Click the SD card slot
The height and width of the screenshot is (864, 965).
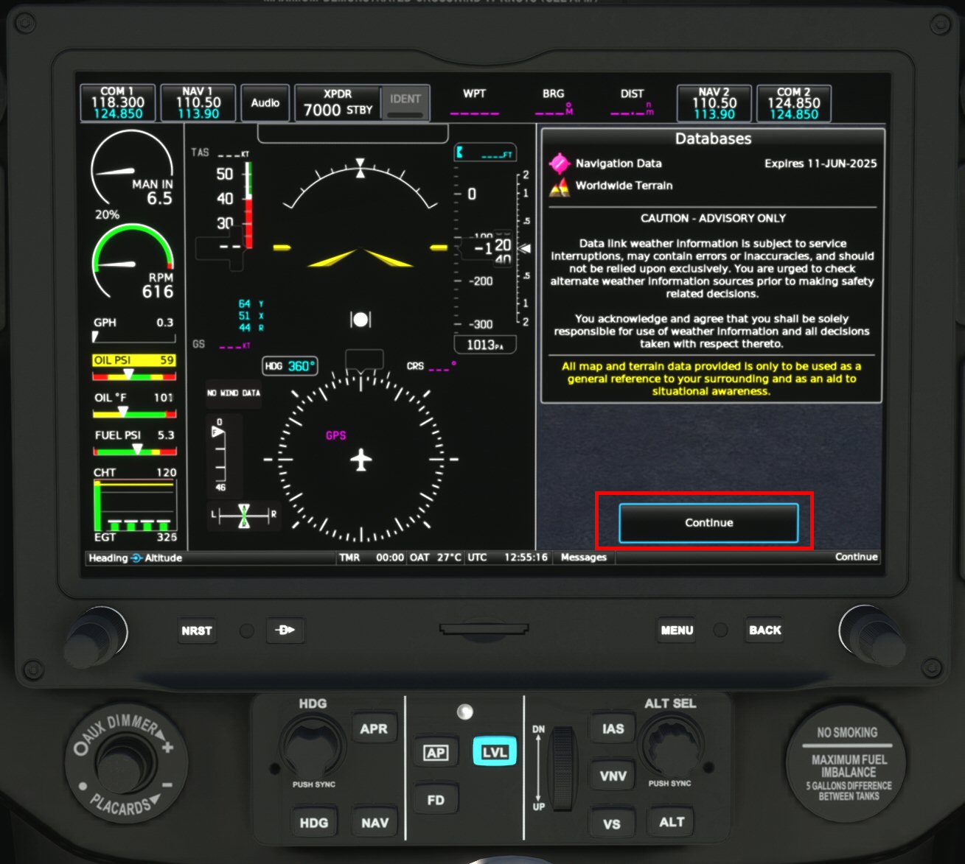pos(484,629)
